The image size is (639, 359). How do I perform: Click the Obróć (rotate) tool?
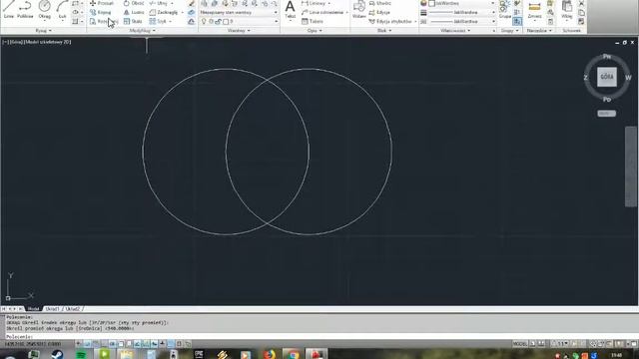click(134, 3)
